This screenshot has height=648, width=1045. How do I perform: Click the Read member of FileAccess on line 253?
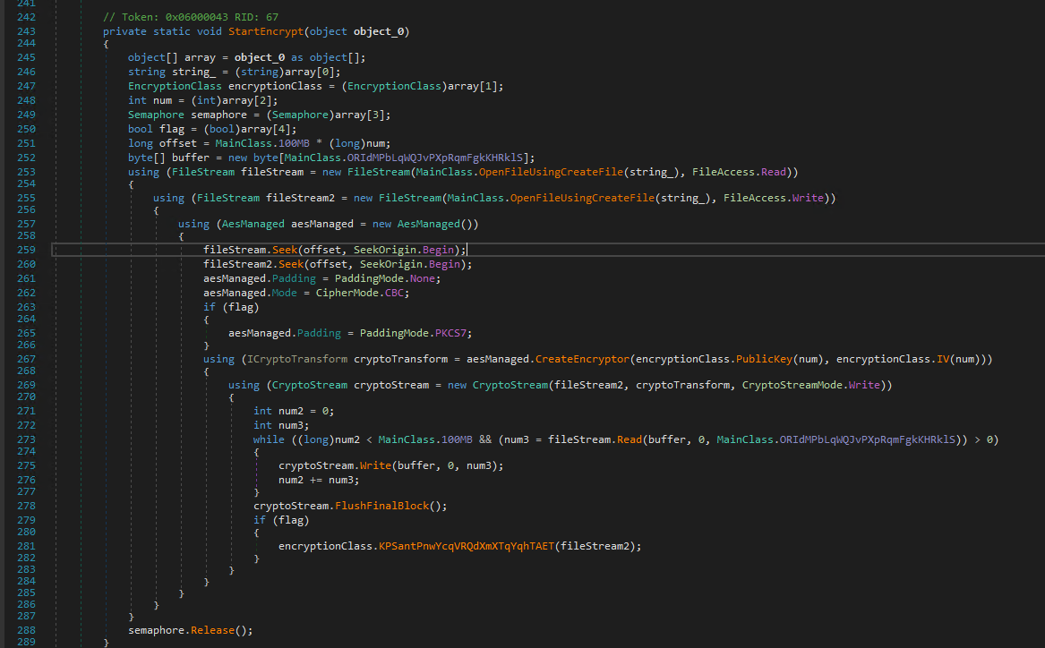[773, 173]
